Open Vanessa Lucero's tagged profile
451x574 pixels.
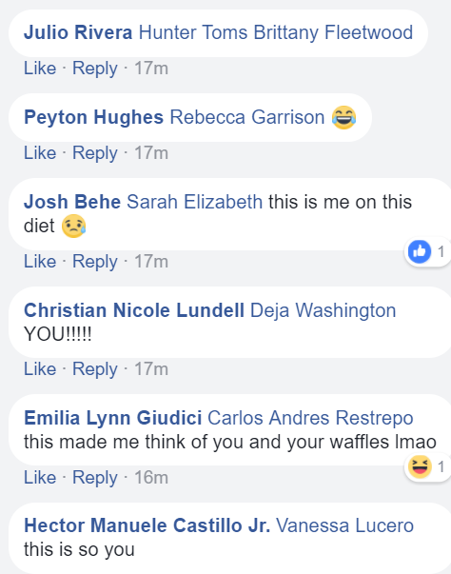point(345,525)
